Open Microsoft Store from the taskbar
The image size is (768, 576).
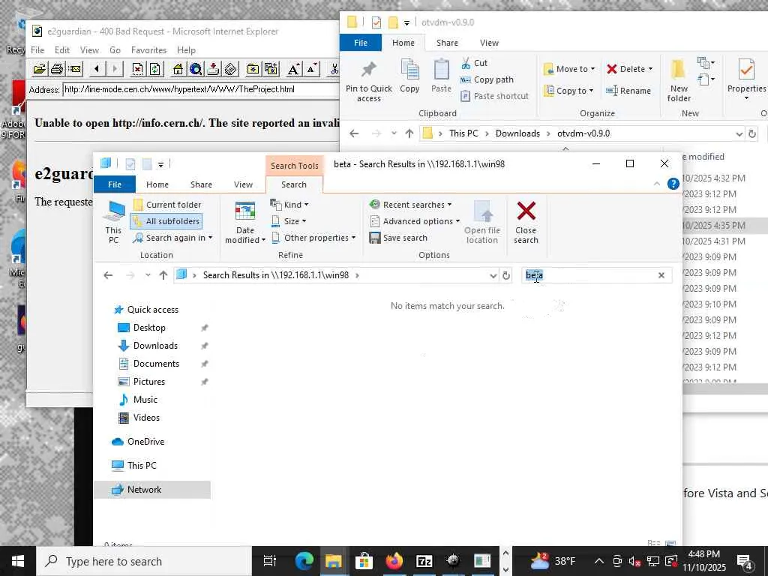click(364, 561)
